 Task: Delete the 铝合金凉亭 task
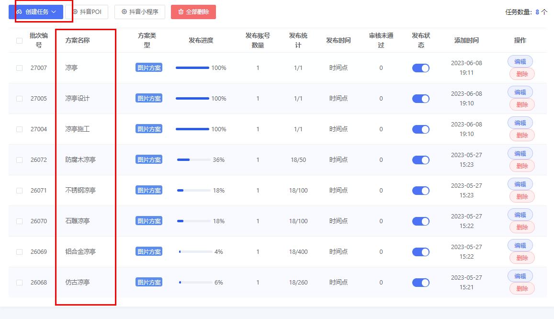coord(522,258)
